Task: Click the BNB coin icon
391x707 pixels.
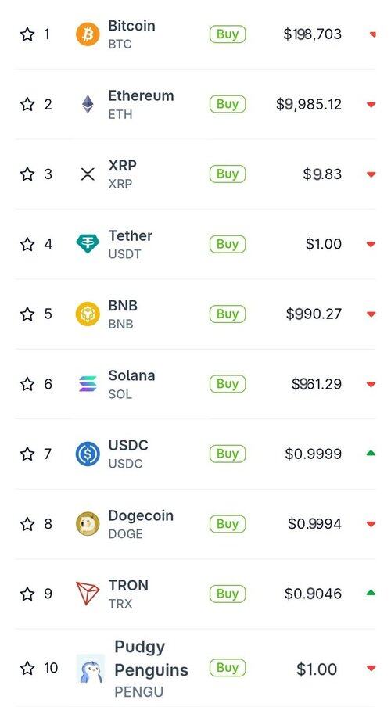Action: point(88,314)
